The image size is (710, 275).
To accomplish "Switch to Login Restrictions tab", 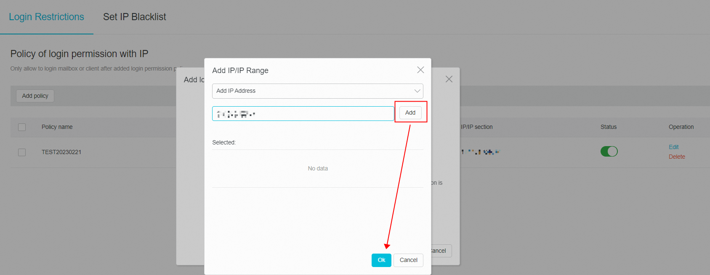I will coord(46,17).
